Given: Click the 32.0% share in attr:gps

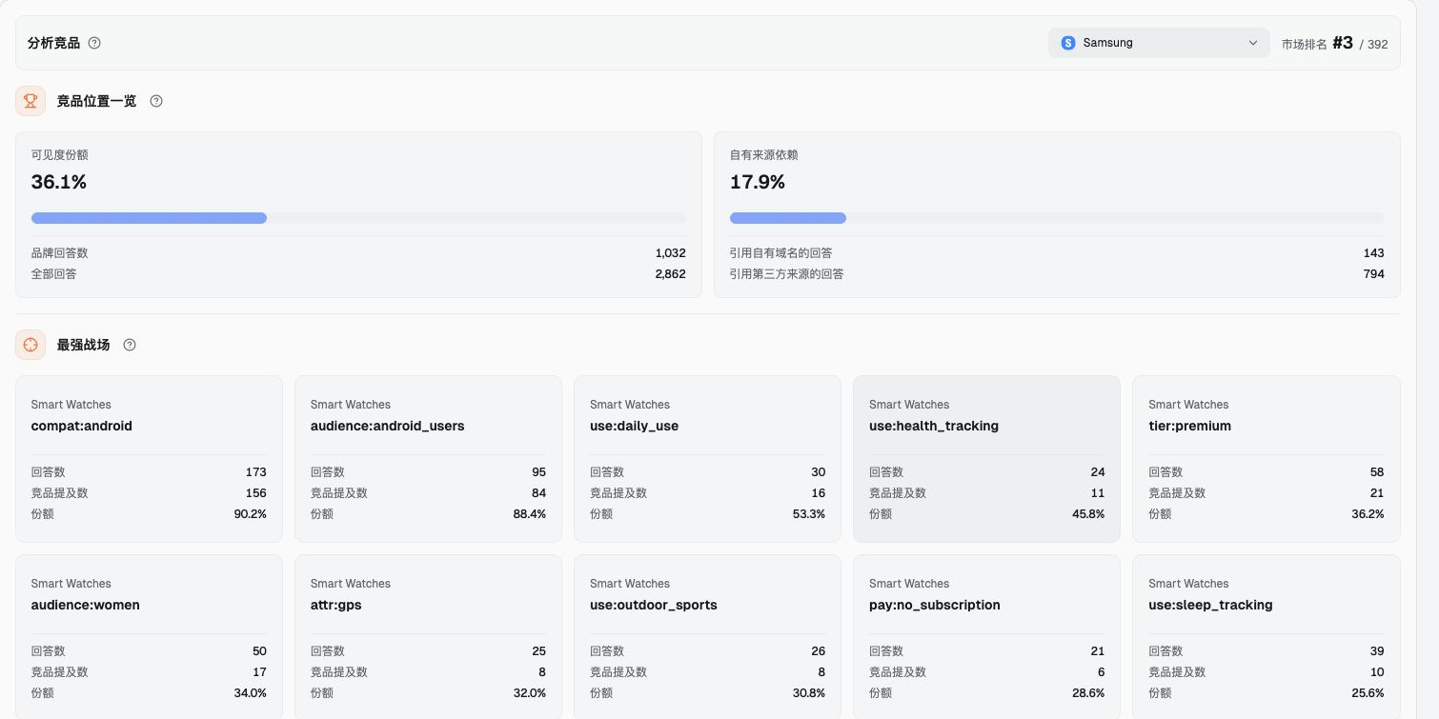Looking at the screenshot, I should 530,693.
